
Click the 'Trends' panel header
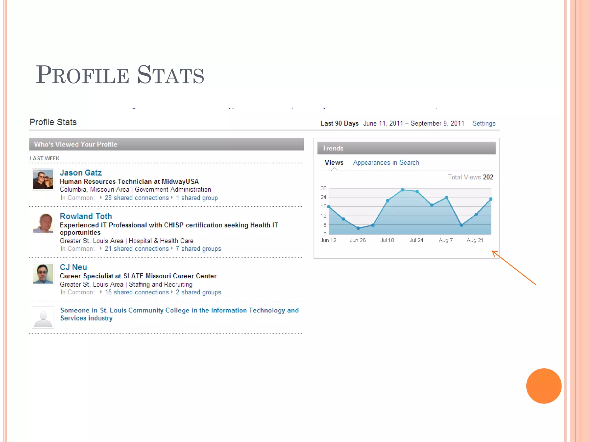point(406,148)
